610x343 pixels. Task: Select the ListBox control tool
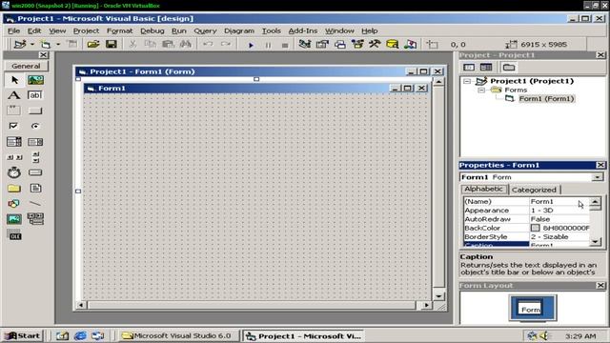click(35, 142)
